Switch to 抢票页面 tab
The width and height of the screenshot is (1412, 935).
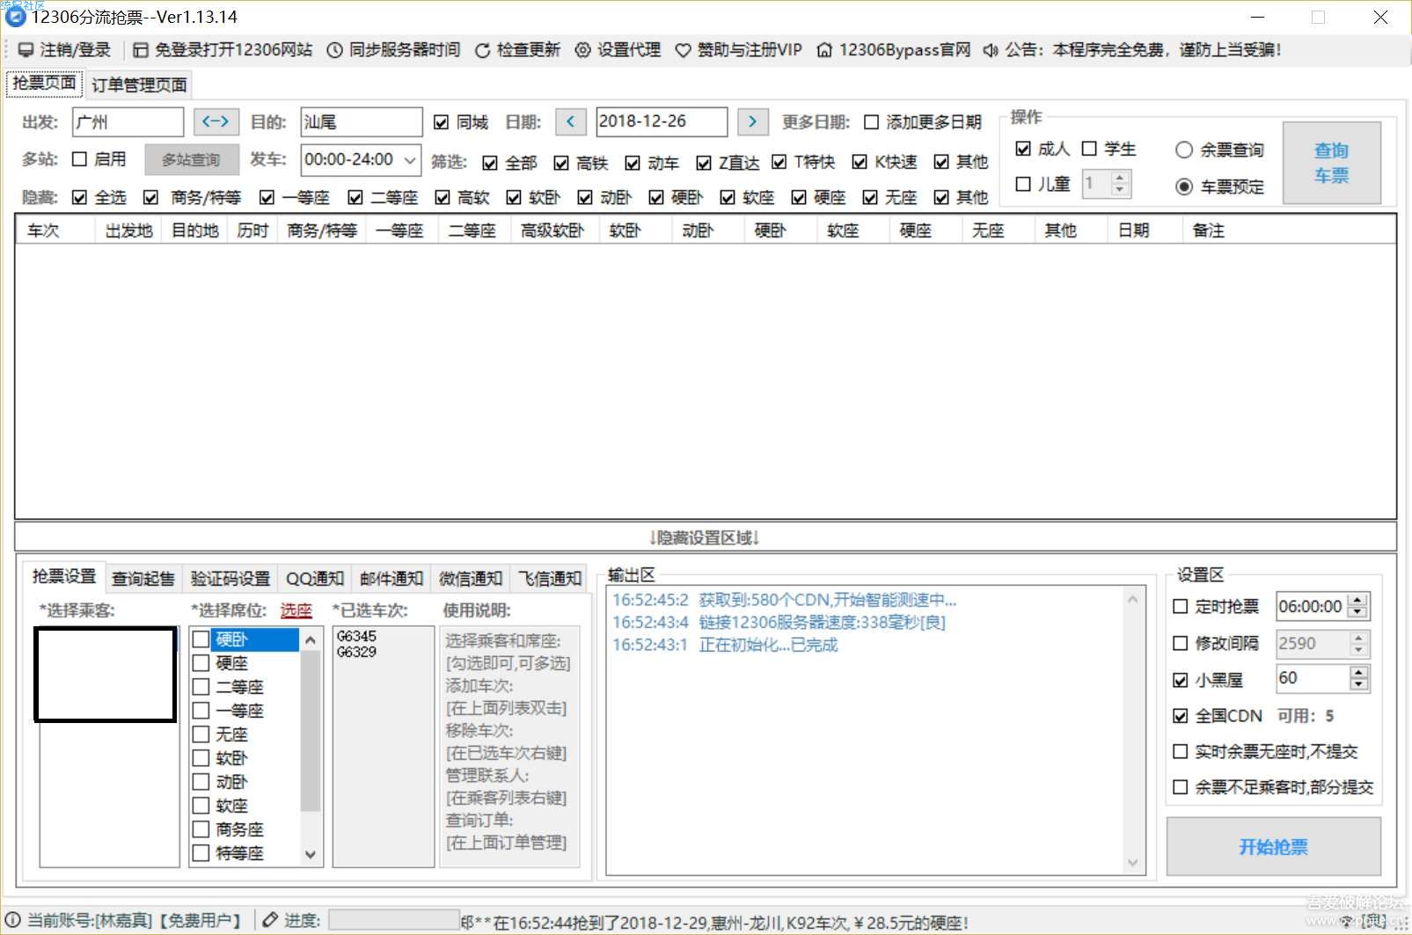44,83
